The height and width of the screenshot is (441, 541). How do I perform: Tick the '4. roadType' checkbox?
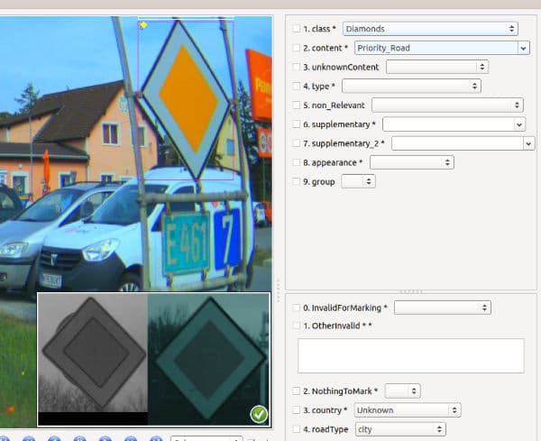[296, 429]
